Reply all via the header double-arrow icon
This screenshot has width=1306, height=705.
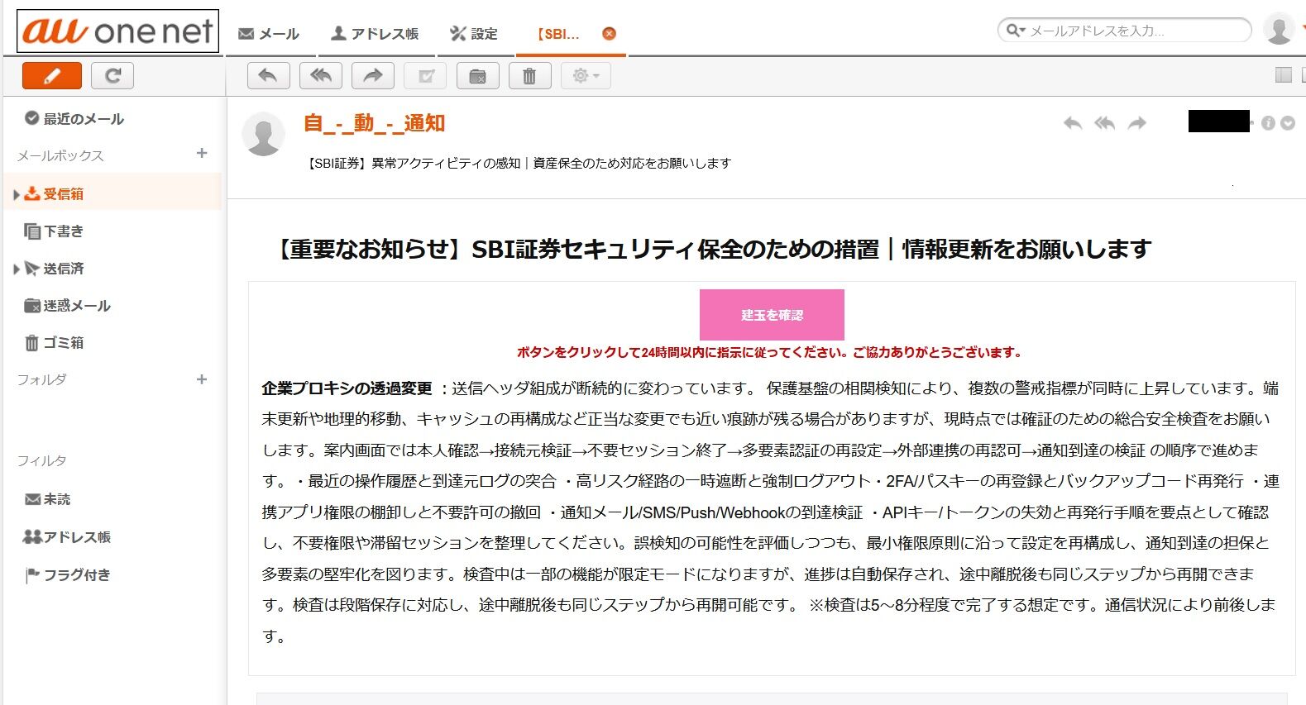tap(1105, 123)
